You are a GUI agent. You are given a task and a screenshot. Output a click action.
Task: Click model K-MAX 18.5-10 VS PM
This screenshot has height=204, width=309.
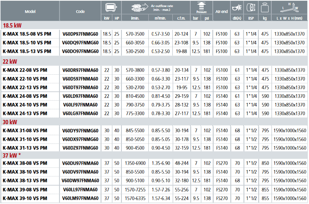coord(27,42)
